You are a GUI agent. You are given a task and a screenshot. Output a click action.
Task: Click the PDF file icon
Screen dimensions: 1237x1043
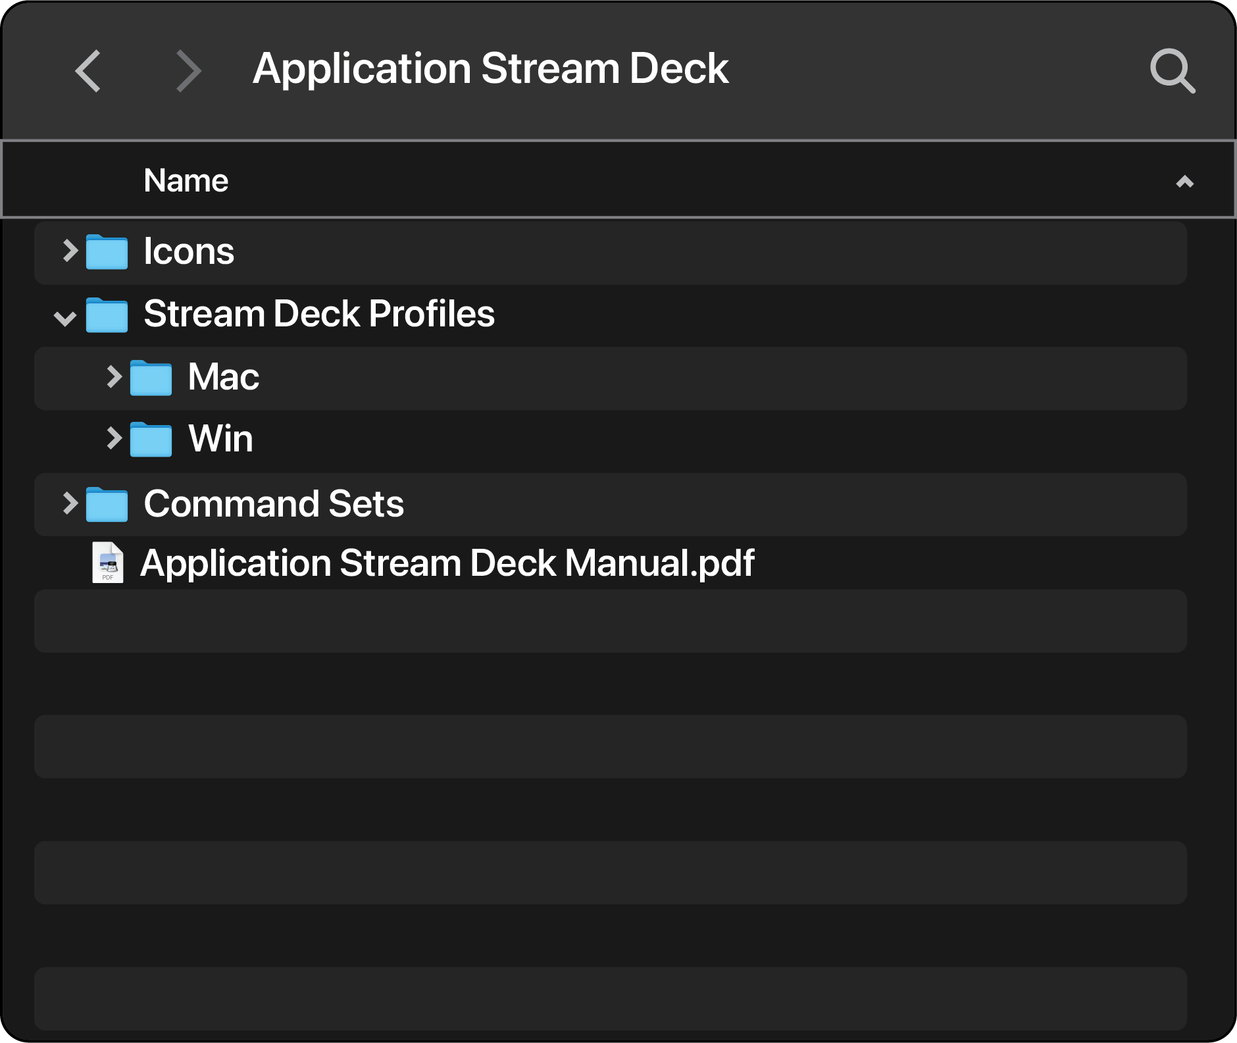pos(107,563)
